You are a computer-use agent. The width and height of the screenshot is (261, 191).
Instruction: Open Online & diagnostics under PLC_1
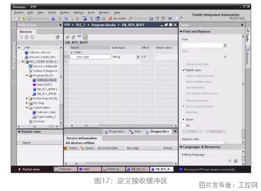[x=46, y=71]
